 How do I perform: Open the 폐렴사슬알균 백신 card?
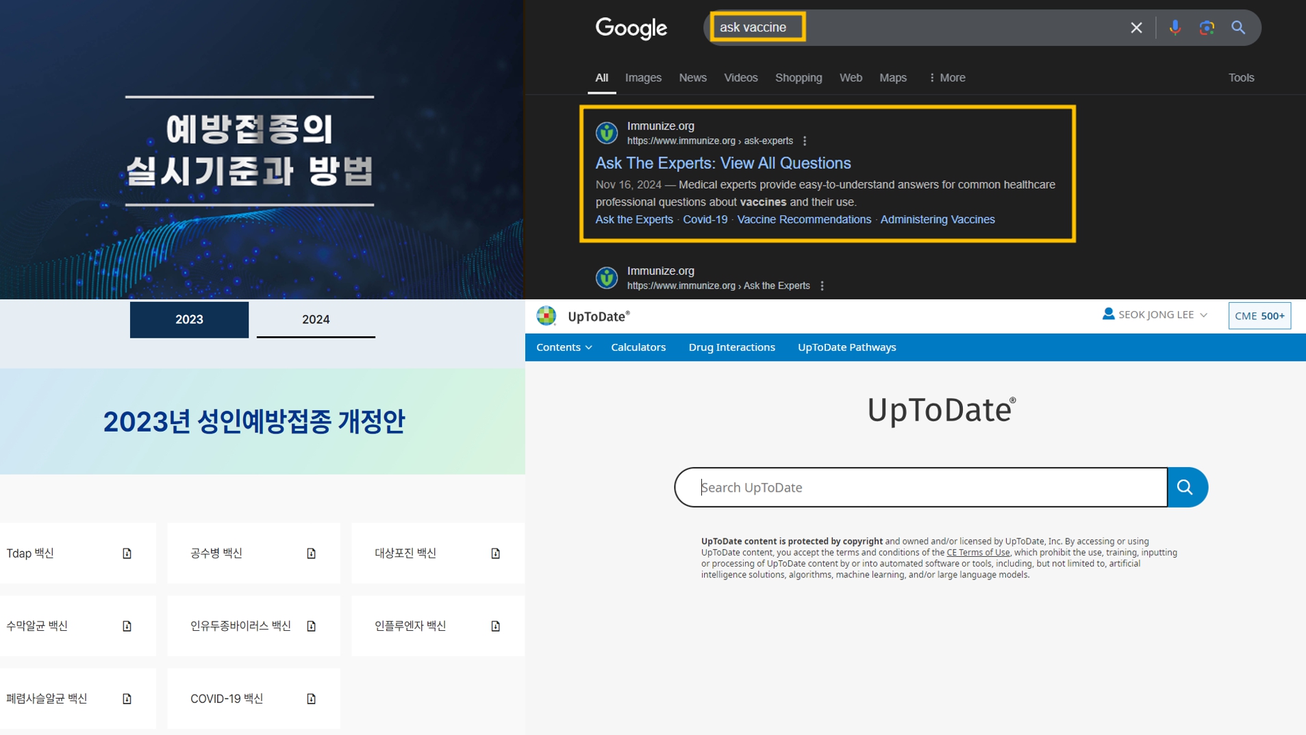(x=78, y=699)
